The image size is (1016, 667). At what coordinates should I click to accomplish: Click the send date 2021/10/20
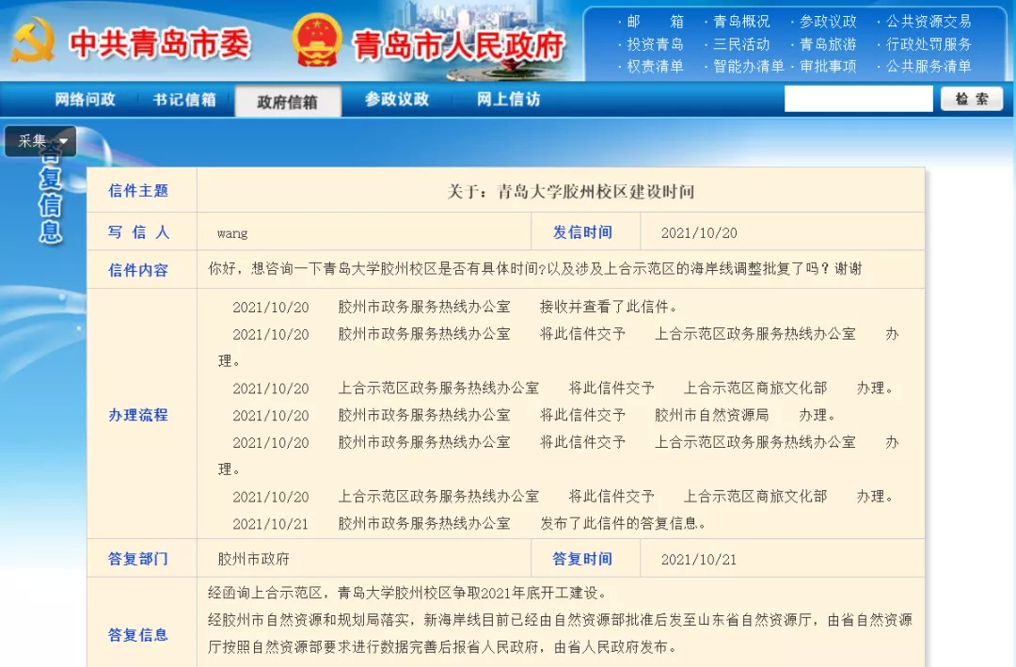point(698,233)
